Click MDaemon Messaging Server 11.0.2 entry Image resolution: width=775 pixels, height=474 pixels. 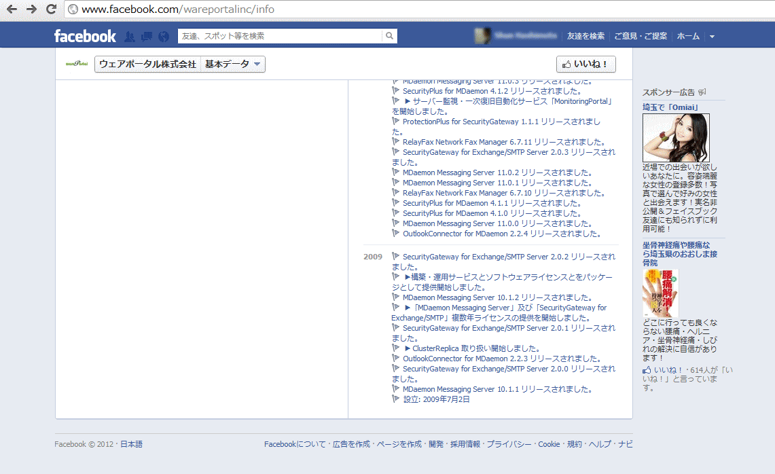tap(497, 173)
